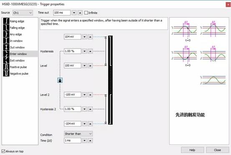The image size is (231, 155).
Task: Uncheck the Always on top checkbox
Action: 3,151
